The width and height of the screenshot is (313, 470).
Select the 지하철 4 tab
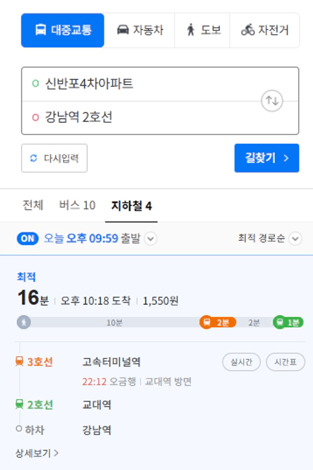click(131, 206)
